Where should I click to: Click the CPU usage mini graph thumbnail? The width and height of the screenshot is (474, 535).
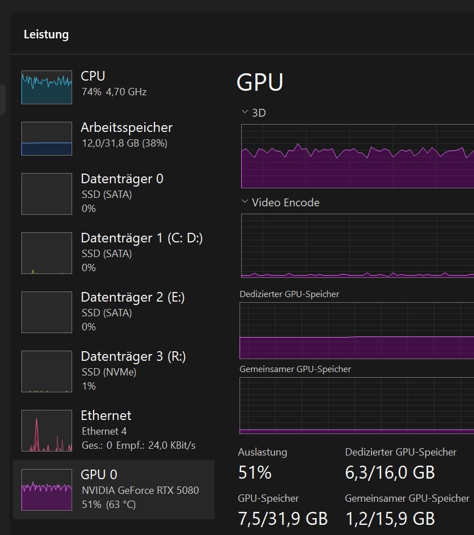click(x=46, y=87)
